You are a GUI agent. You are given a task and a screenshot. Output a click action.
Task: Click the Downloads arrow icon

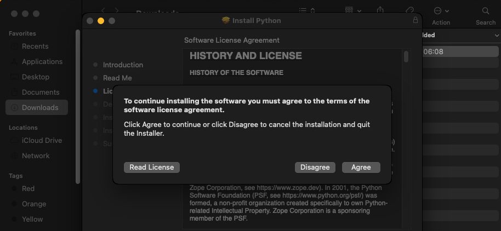tap(14, 107)
